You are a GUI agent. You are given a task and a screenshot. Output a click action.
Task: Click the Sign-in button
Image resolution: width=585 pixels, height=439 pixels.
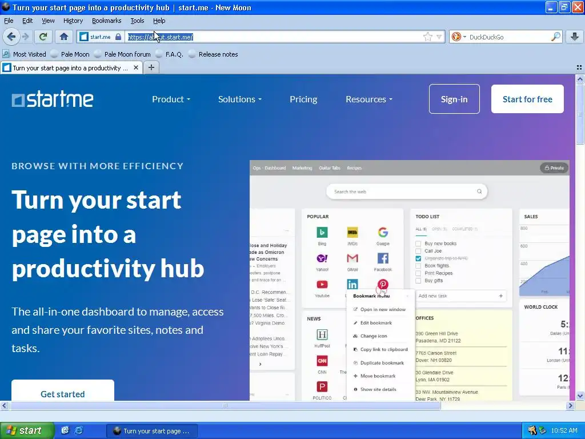(x=454, y=99)
